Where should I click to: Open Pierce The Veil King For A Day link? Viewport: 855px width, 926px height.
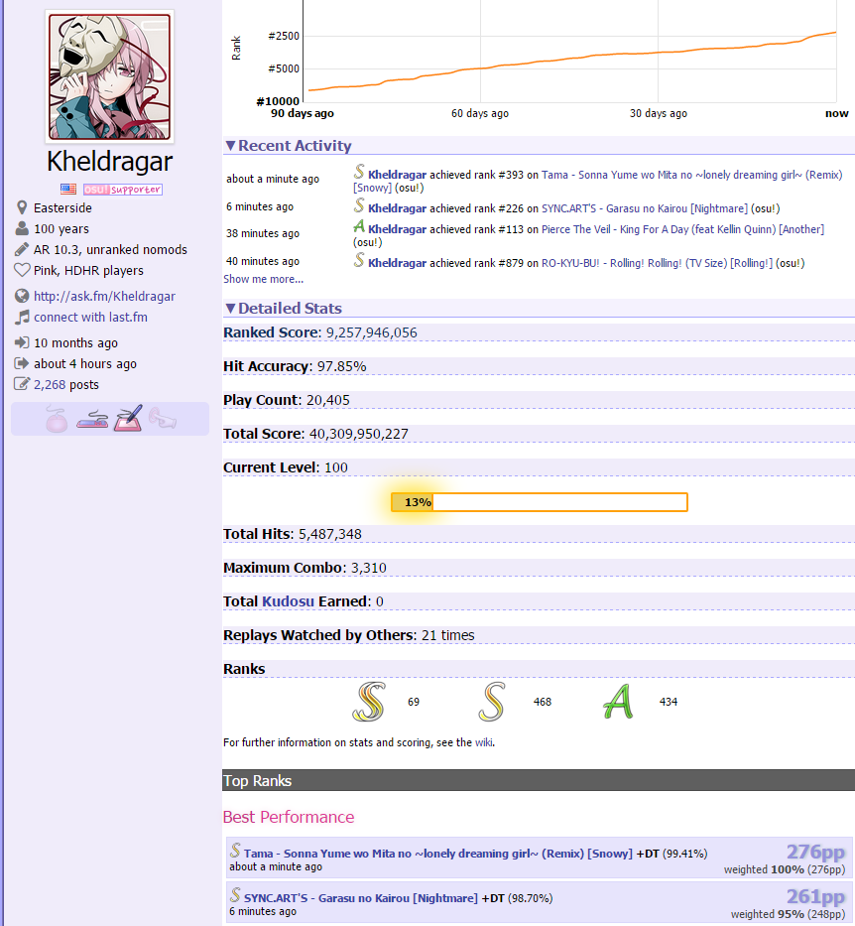coord(682,229)
